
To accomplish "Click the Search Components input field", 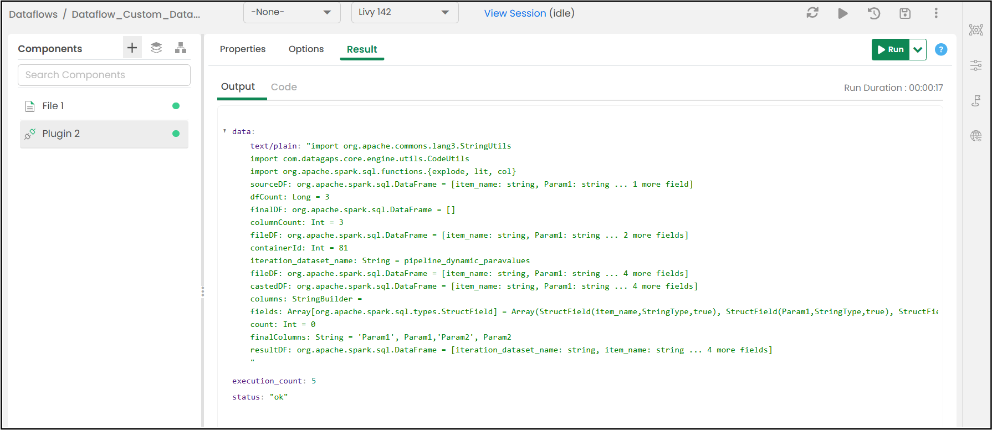I will [x=104, y=75].
